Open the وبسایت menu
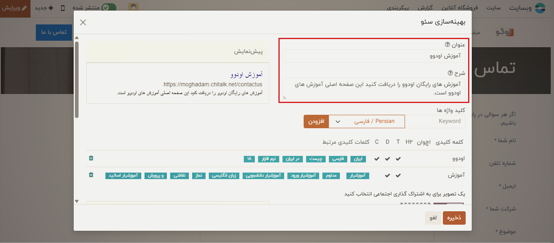This screenshot has width=554, height=243. click(520, 8)
